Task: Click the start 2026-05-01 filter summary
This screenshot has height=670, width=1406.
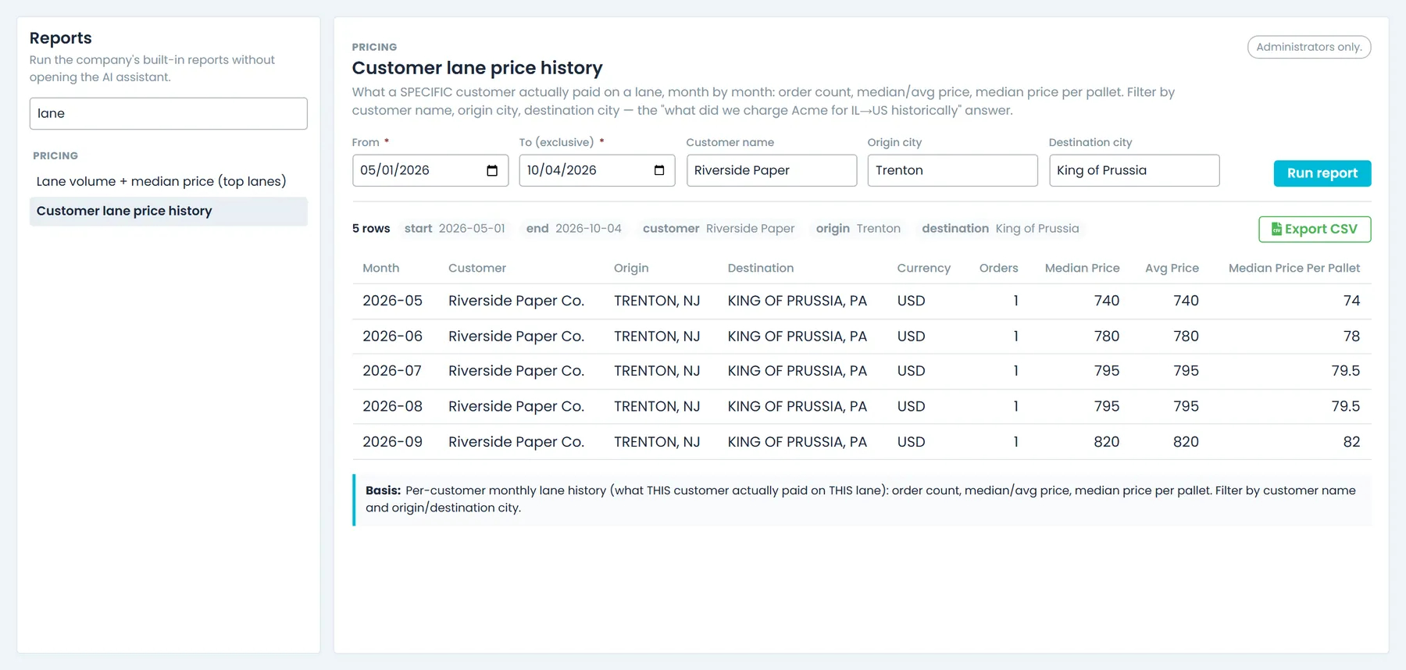Action: pyautogui.click(x=455, y=229)
